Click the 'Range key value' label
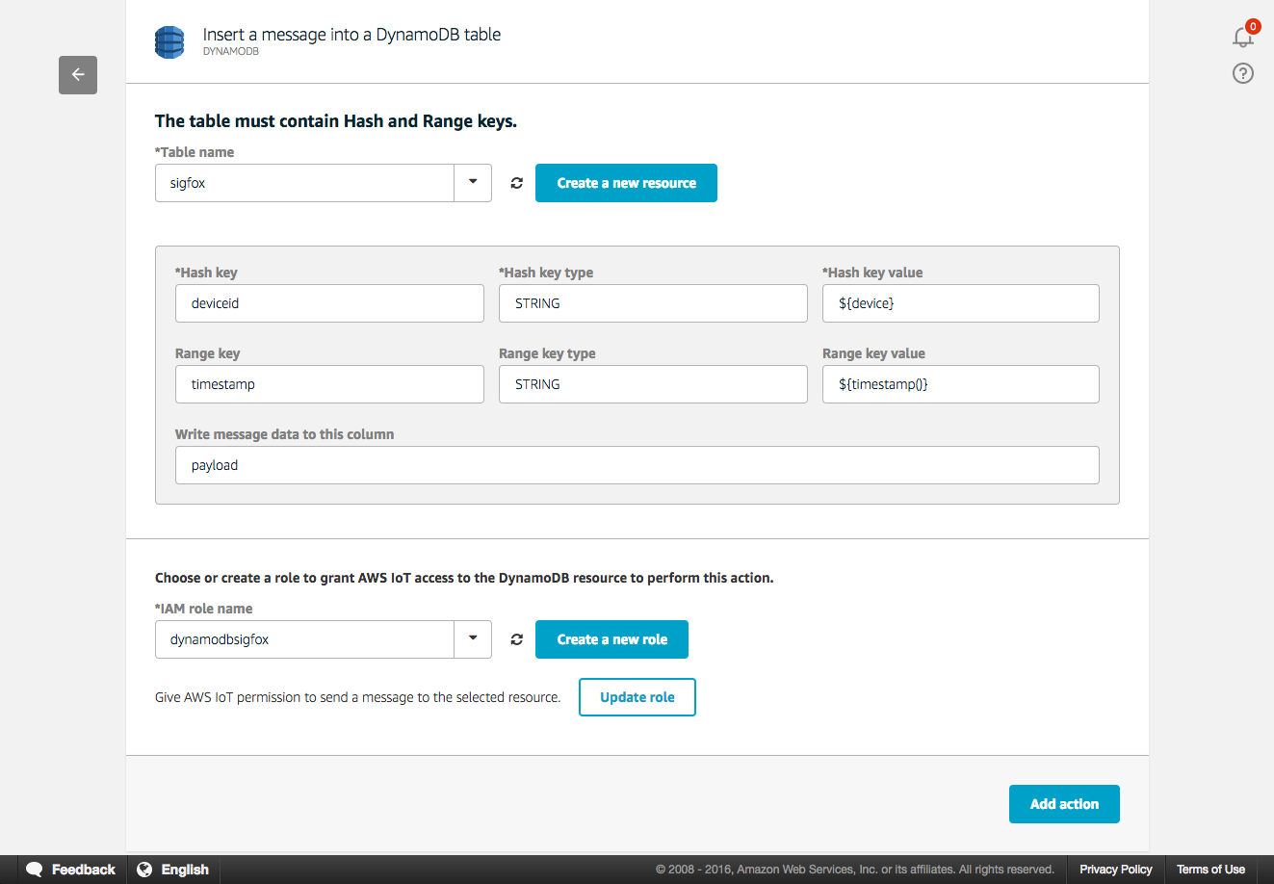The height and width of the screenshot is (884, 1274). click(x=873, y=353)
